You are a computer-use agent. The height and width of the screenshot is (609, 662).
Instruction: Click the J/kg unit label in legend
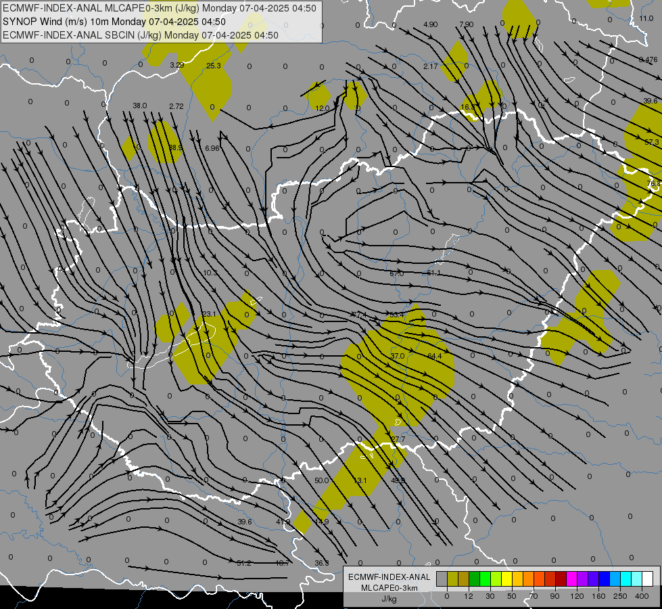(x=389, y=599)
